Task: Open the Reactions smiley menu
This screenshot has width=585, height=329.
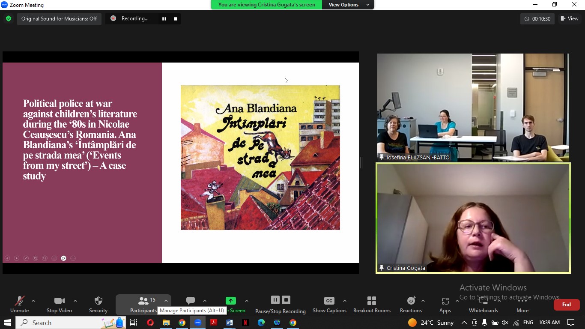Action: point(411,305)
